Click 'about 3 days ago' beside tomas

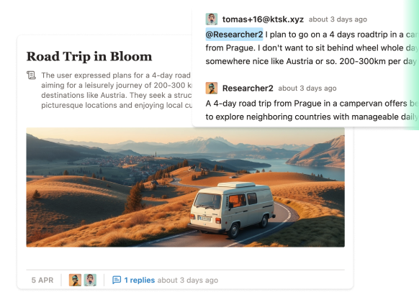[x=338, y=19]
